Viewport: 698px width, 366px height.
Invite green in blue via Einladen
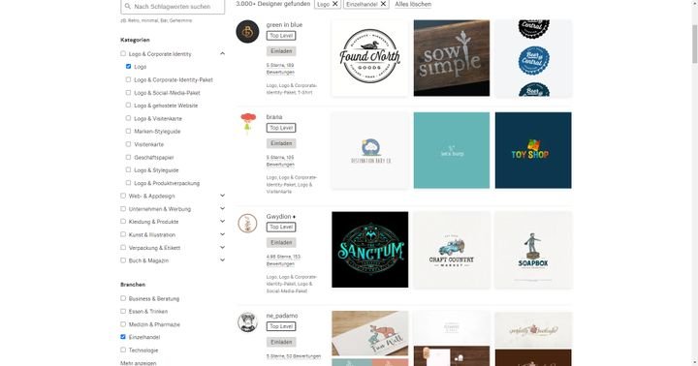point(281,51)
